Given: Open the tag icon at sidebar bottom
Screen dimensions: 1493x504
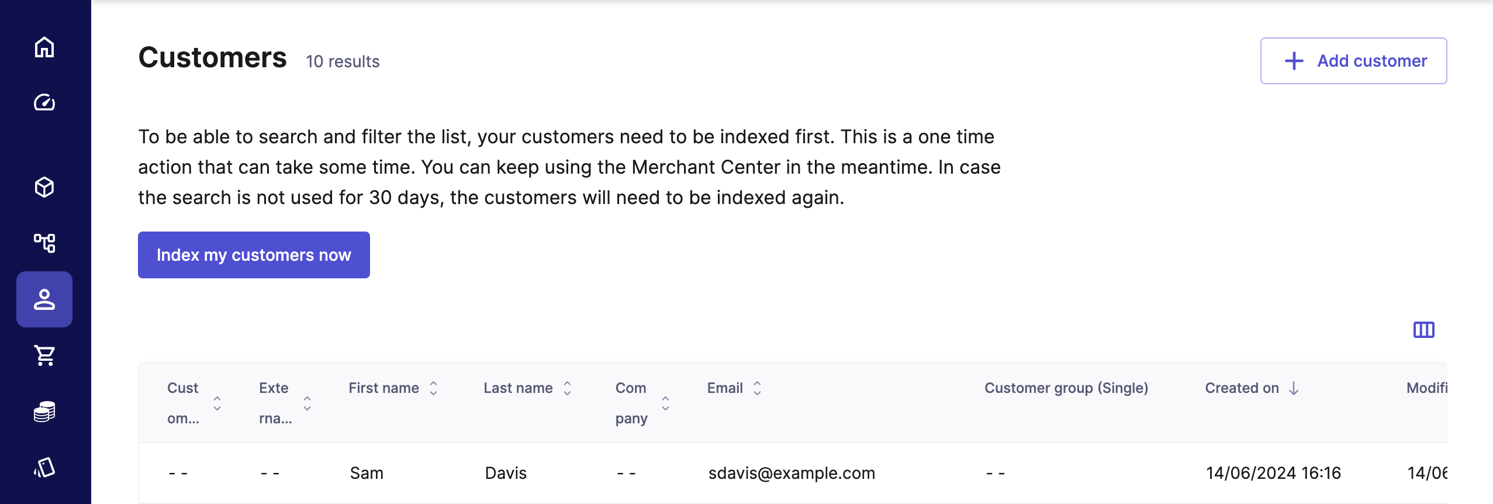Looking at the screenshot, I should coord(44,467).
